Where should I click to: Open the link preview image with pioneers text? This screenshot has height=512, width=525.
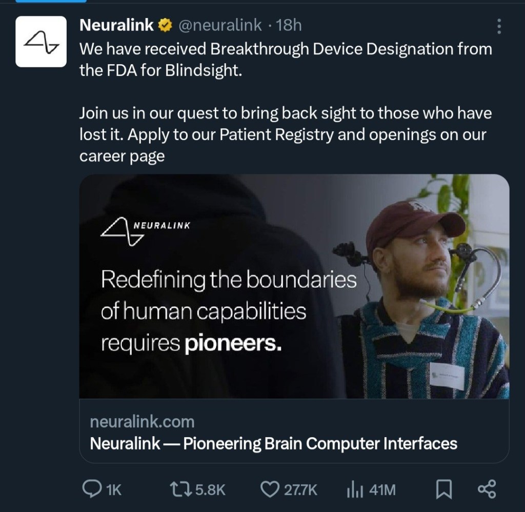pos(294,286)
